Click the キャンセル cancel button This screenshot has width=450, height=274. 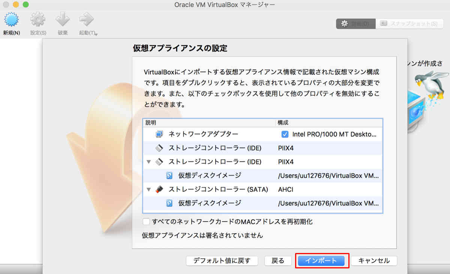(x=374, y=261)
